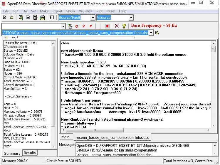Image resolution: width=220 pixels, height=165 pixels.
Task: Open the Make menu
Action: click(44, 11)
